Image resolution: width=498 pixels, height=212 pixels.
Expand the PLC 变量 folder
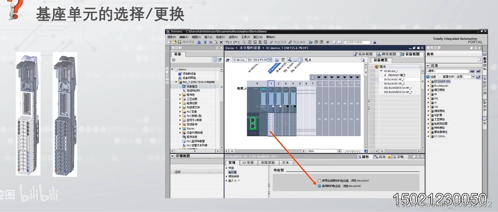tap(180, 112)
